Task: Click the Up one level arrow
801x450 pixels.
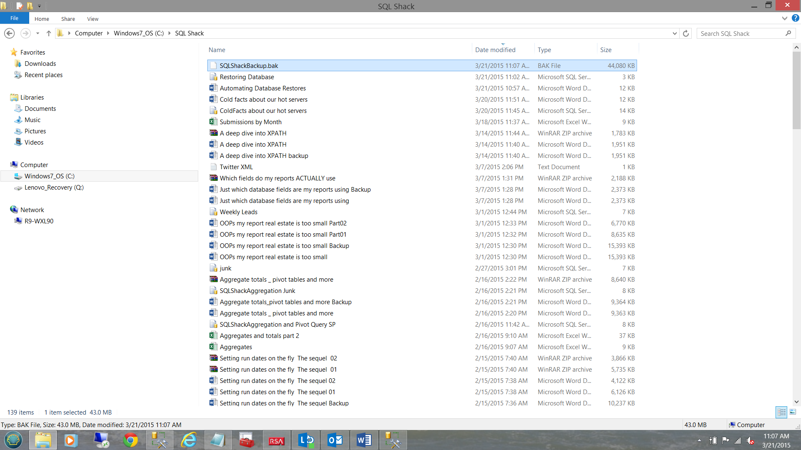Action: pyautogui.click(x=49, y=33)
